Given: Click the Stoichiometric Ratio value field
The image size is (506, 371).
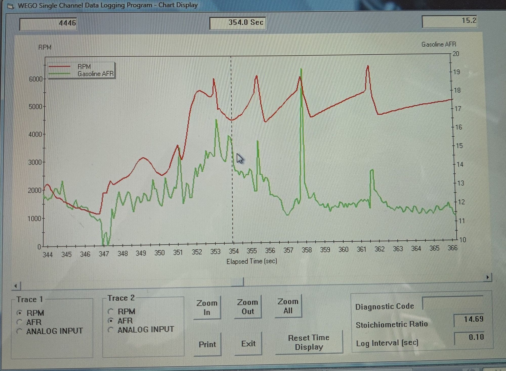Looking at the screenshot, I should click(x=469, y=320).
